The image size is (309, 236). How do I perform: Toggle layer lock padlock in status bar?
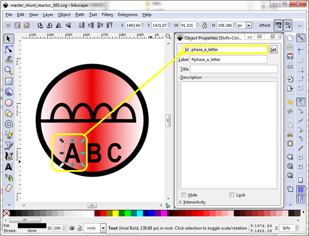pos(80,228)
